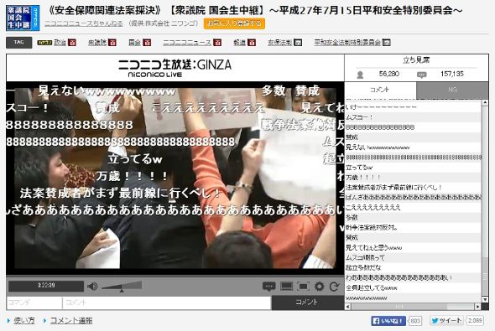
Task: Select the NG tab in side panel
Action: coord(452,90)
